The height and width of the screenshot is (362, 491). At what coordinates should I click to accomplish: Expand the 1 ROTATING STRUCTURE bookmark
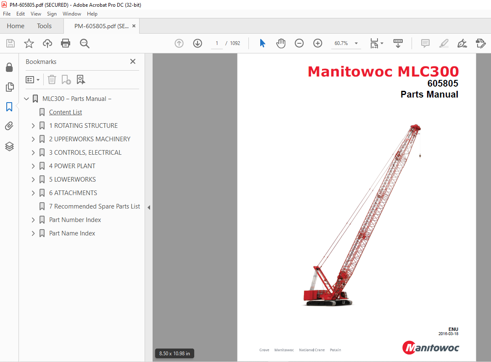pyautogui.click(x=33, y=126)
